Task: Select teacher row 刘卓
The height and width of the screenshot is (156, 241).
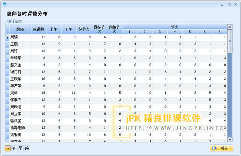Action: point(116,93)
